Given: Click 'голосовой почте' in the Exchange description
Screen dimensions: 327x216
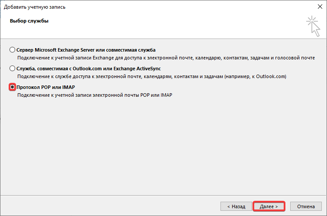Looking at the screenshot, I should (297, 58).
